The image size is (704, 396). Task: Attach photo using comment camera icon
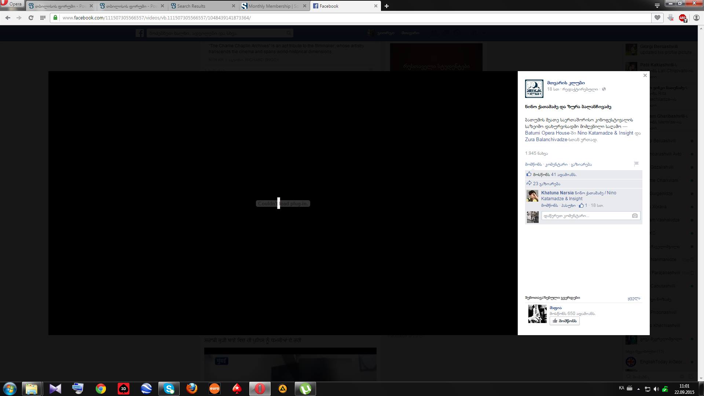point(635,216)
